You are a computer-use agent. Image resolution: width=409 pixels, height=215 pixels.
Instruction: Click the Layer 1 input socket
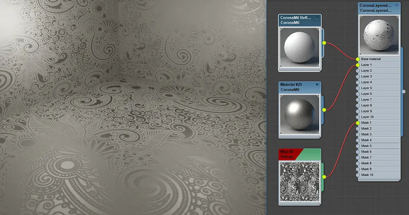[358, 65]
